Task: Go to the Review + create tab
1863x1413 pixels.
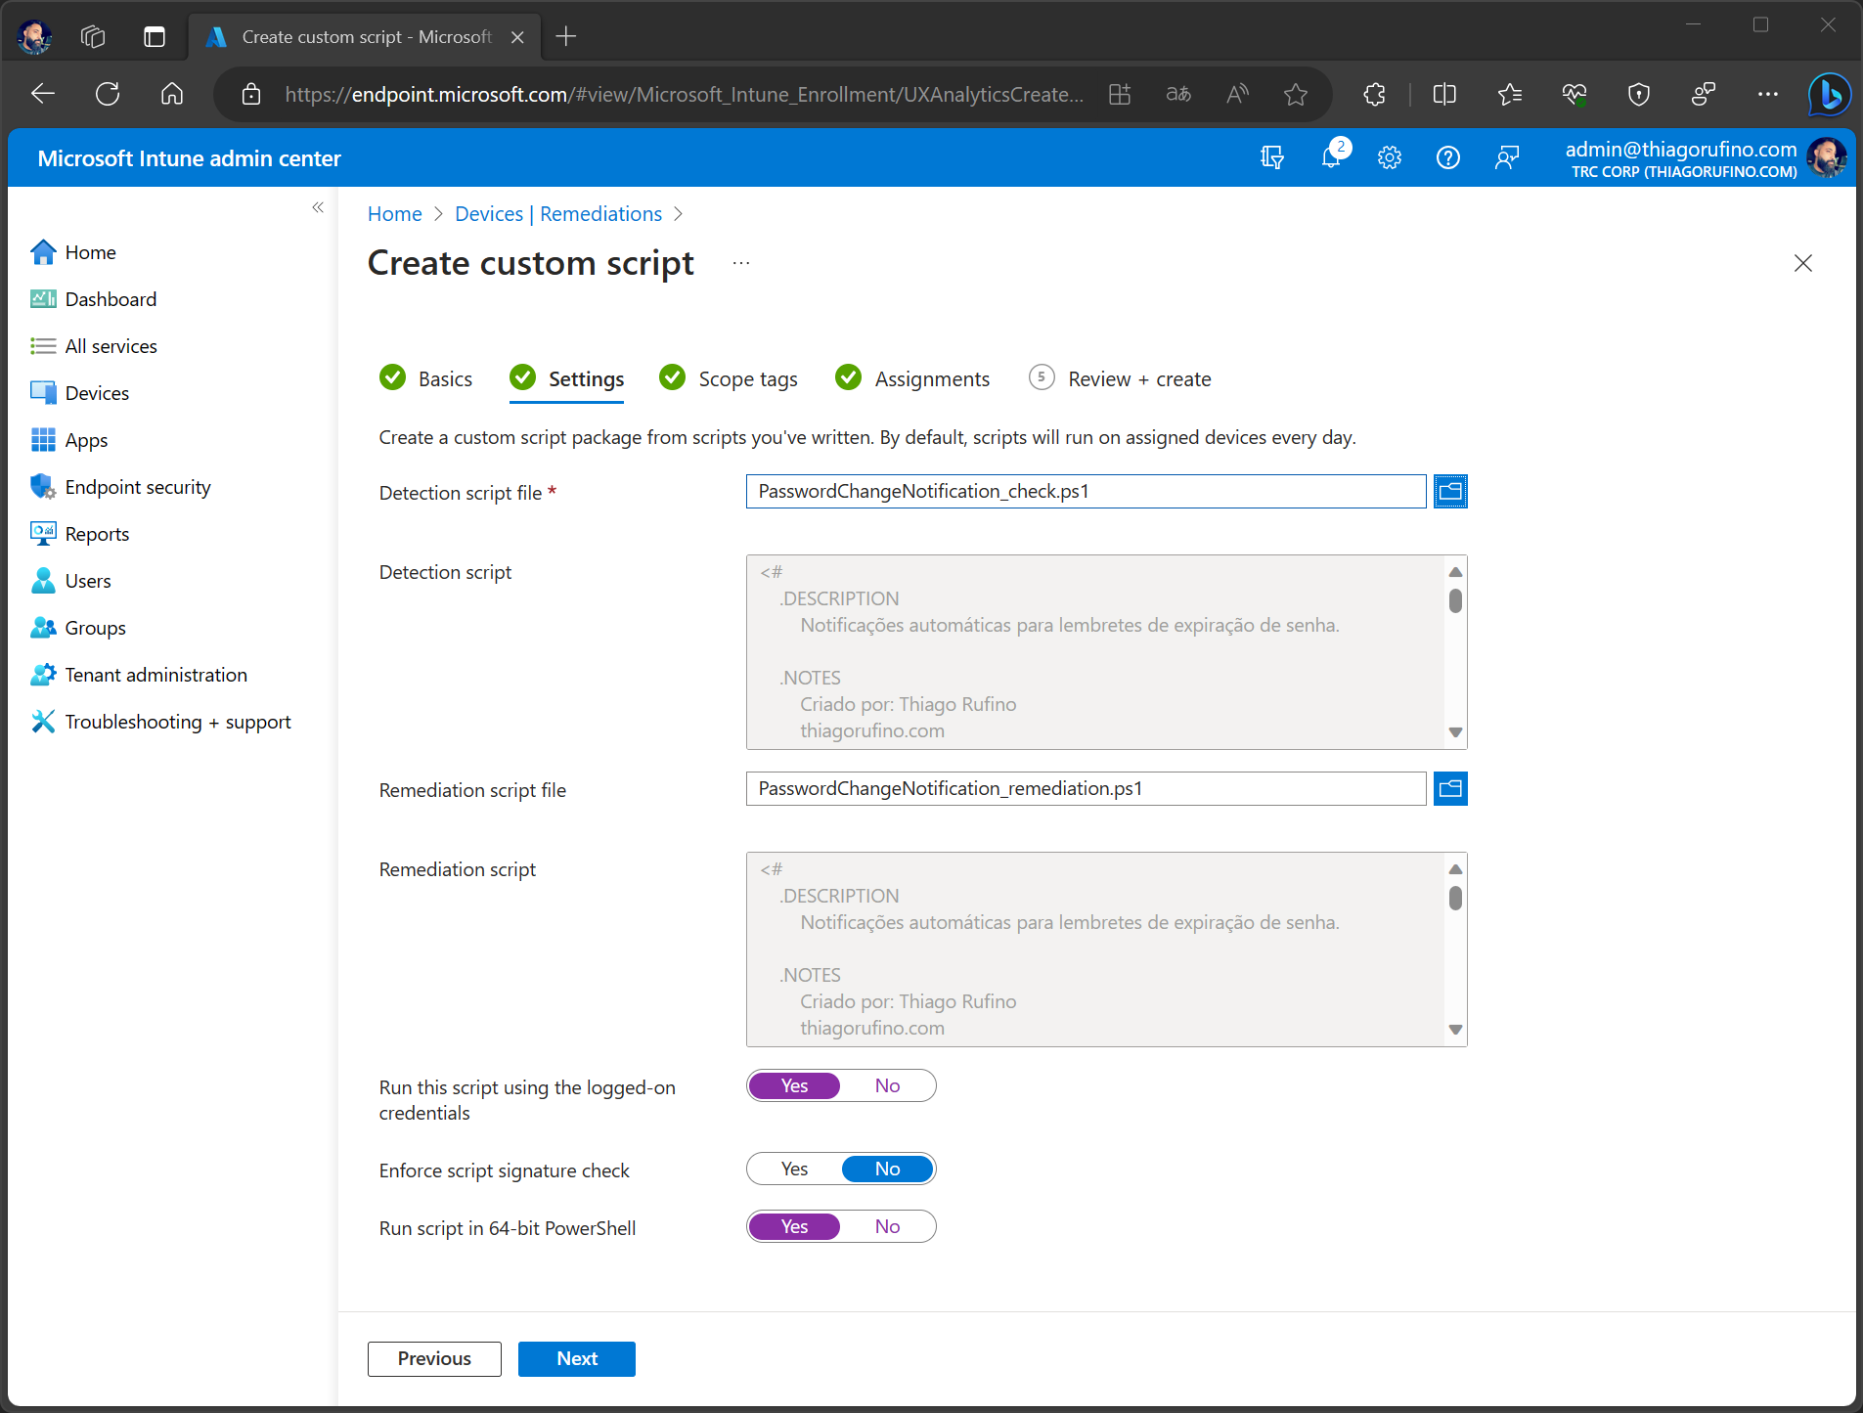Action: click(1120, 378)
